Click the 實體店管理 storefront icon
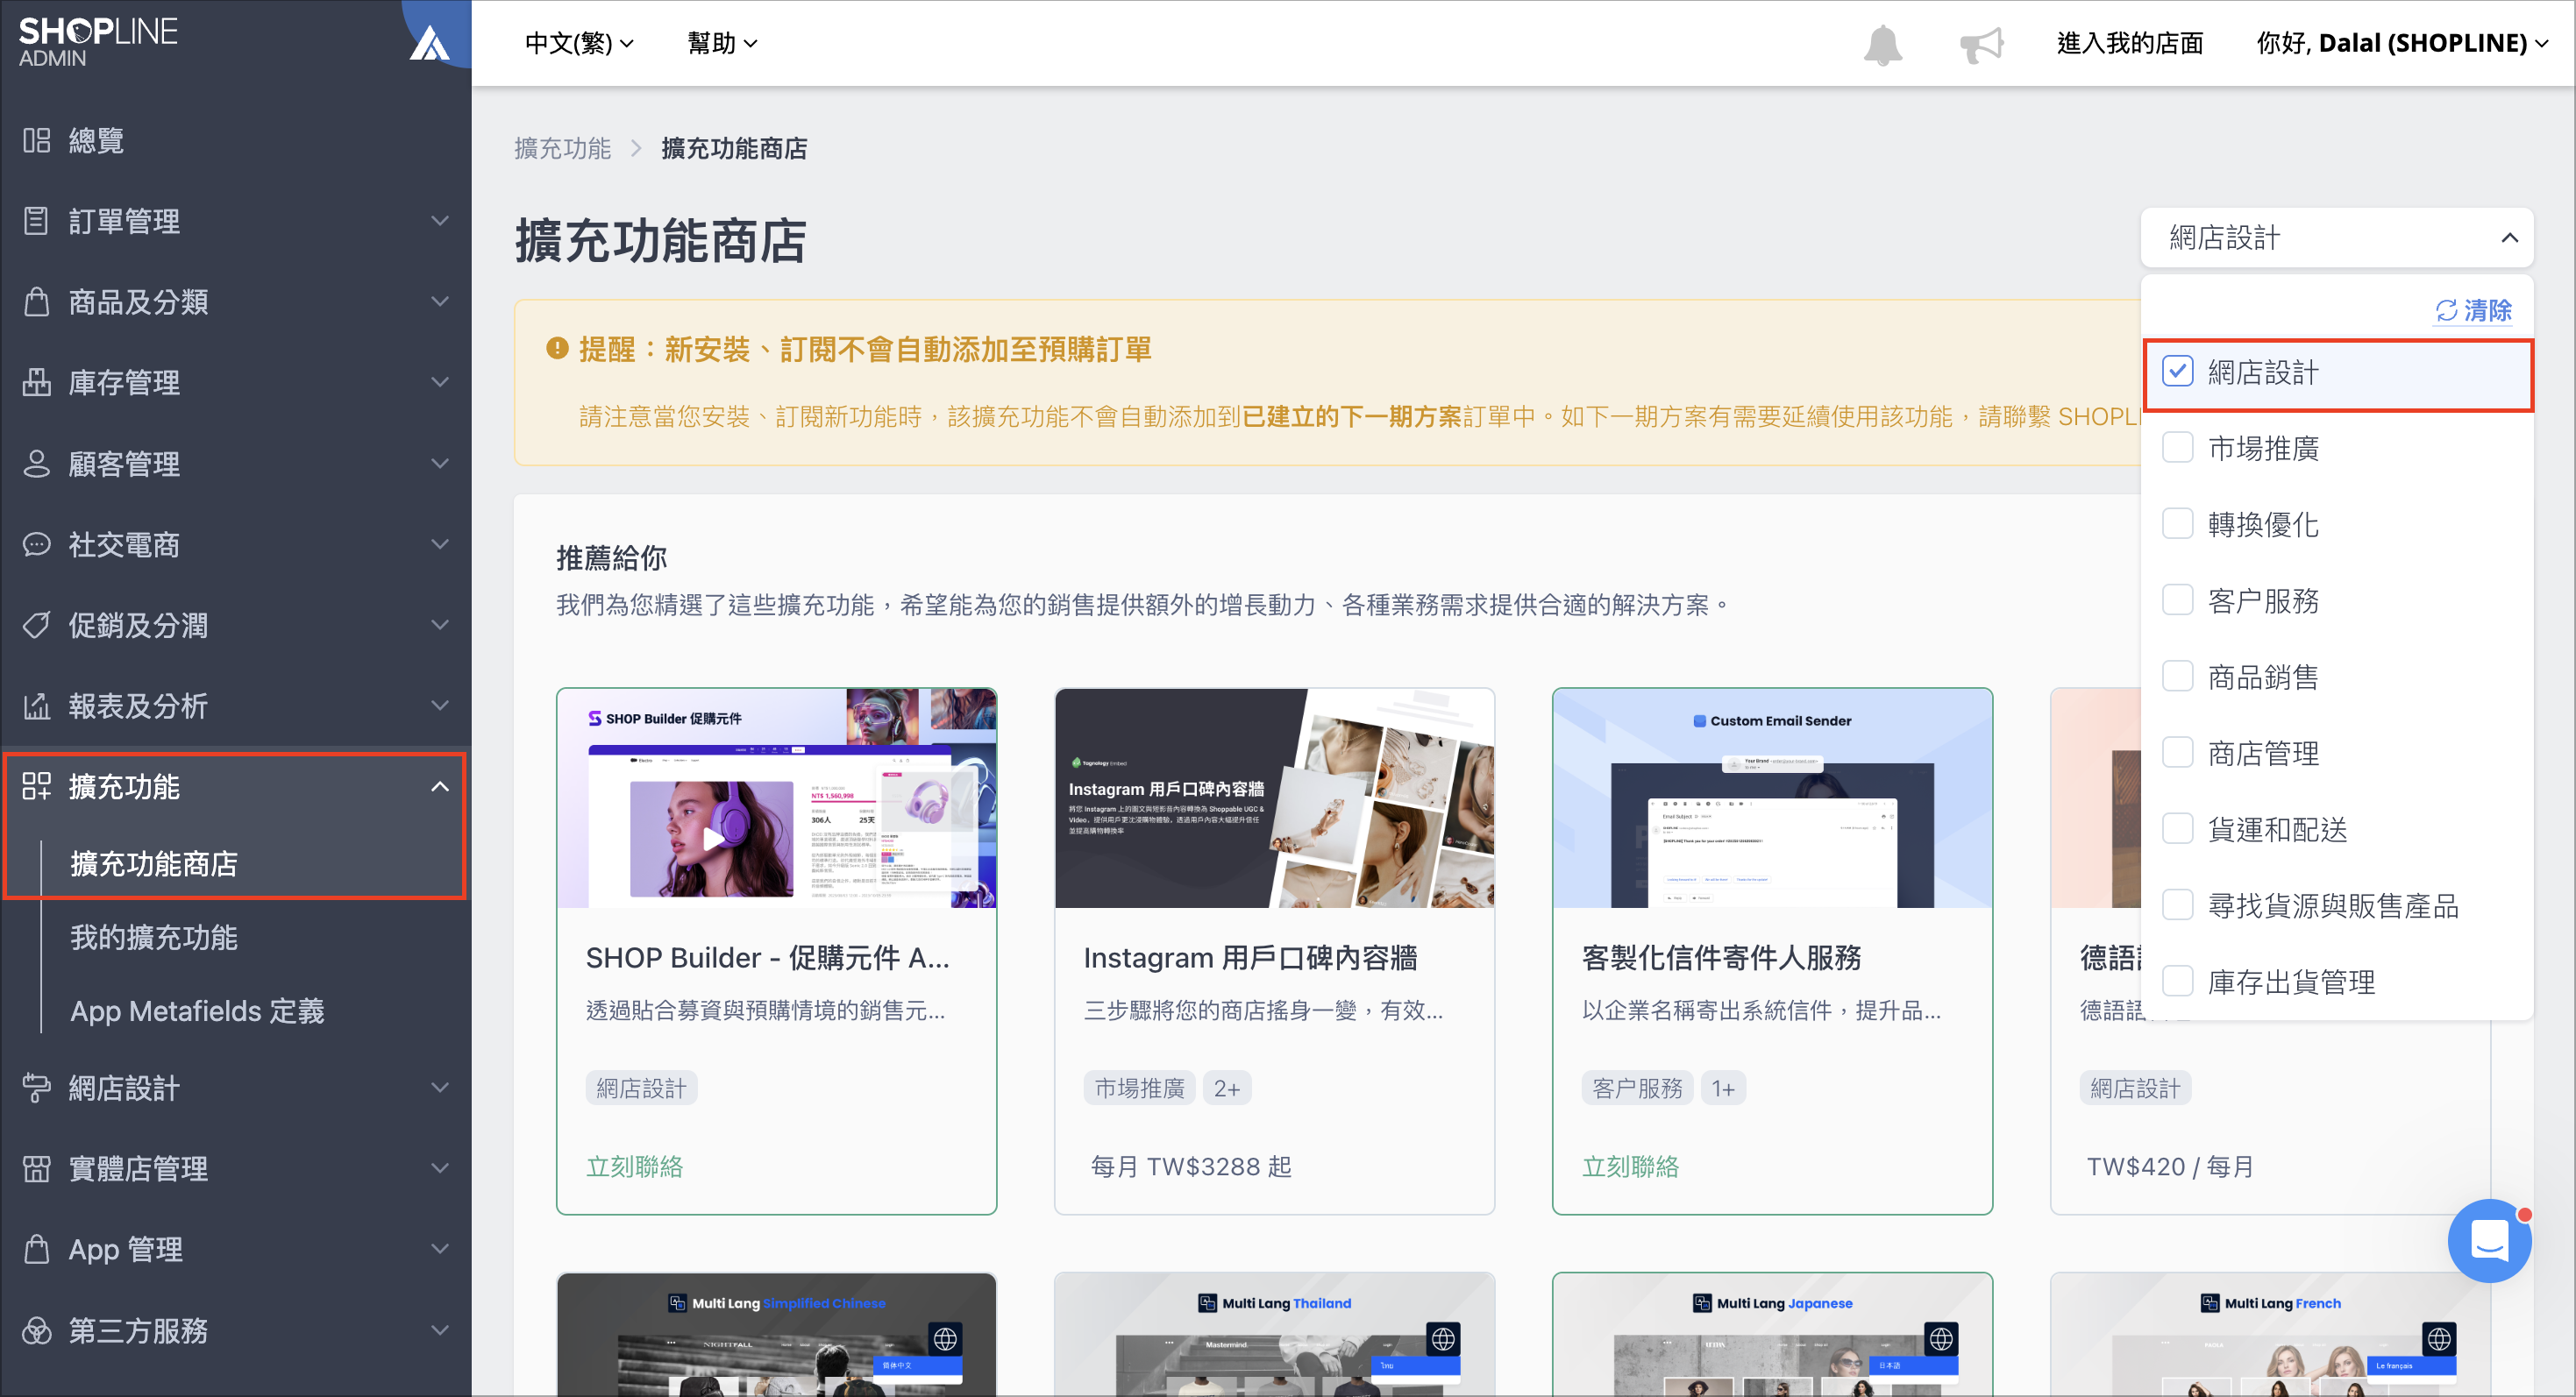Image resolution: width=2576 pixels, height=1397 pixels. tap(37, 1168)
